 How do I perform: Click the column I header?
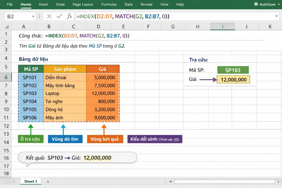(x=222, y=26)
